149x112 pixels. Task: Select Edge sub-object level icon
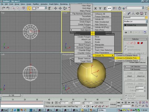(x=131, y=43)
